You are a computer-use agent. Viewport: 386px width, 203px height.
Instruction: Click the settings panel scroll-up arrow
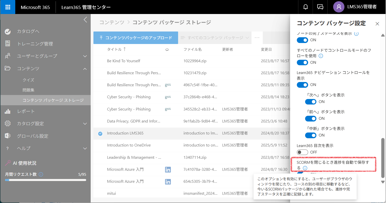[383, 35]
